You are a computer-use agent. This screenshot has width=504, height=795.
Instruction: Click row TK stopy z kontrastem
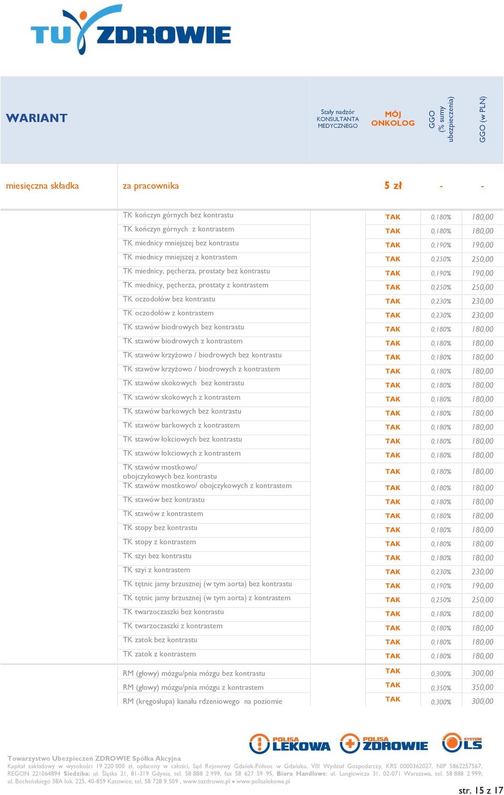tap(159, 542)
